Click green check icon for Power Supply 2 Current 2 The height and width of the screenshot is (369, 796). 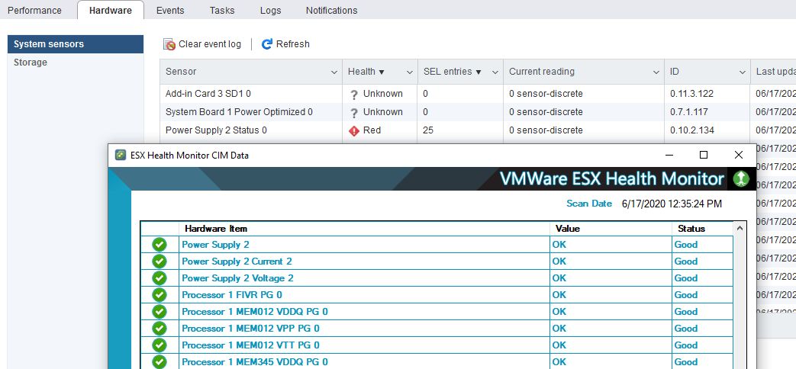tap(160, 262)
